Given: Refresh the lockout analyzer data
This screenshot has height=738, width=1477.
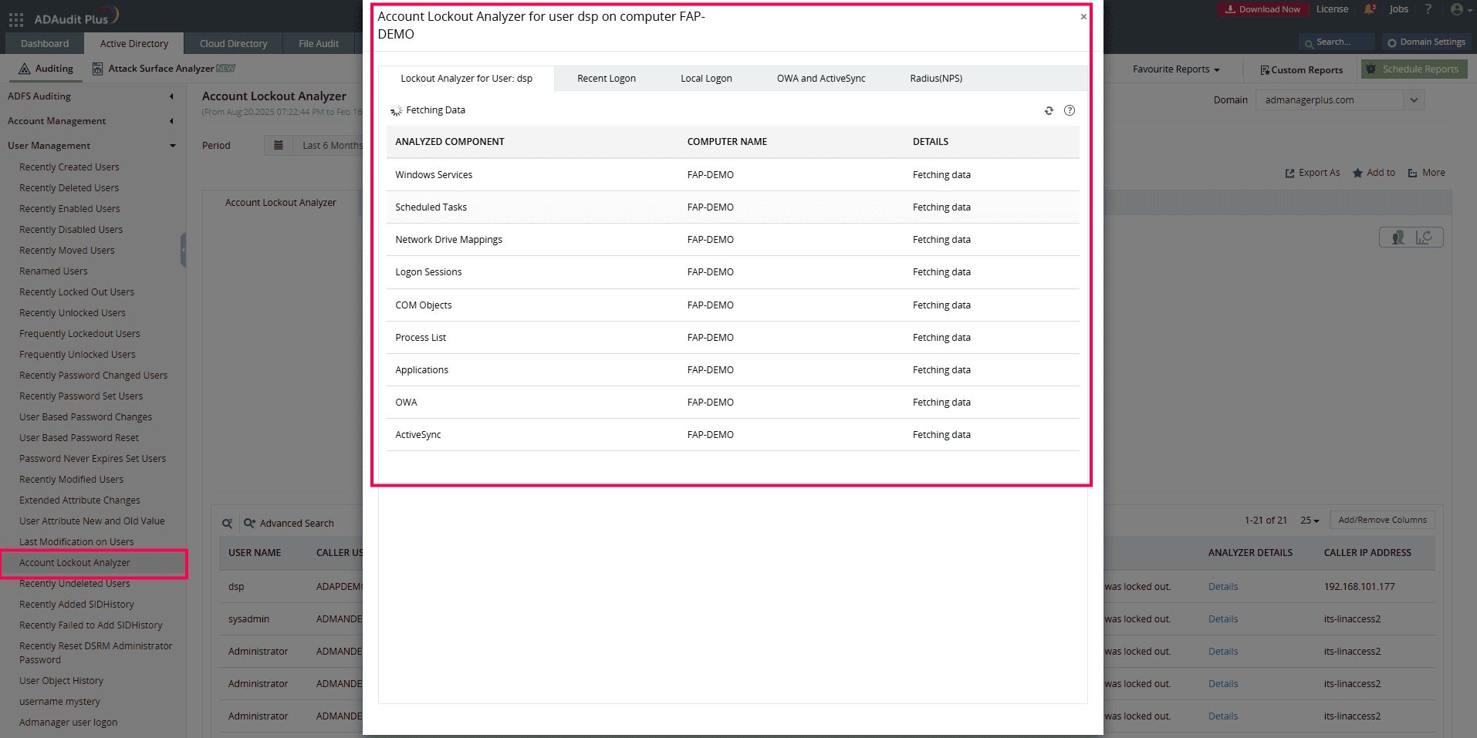Looking at the screenshot, I should pos(1049,111).
